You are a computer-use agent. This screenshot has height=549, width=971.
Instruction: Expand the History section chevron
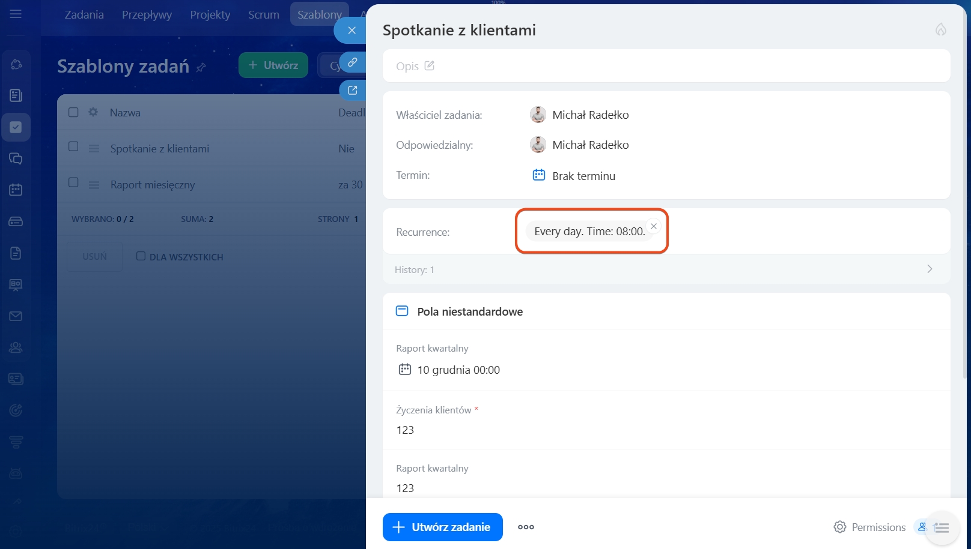pos(930,269)
